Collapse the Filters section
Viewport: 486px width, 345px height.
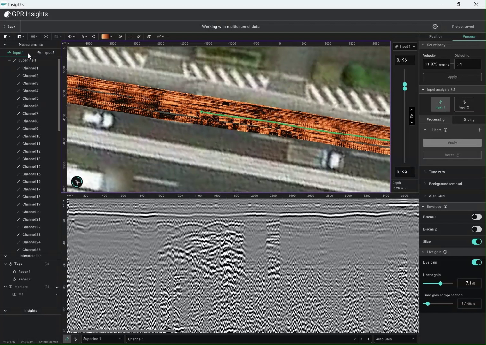tap(425, 130)
